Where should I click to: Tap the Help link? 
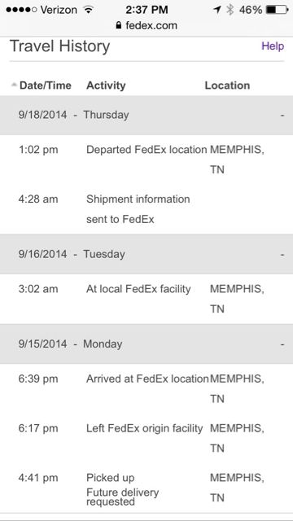(x=273, y=46)
